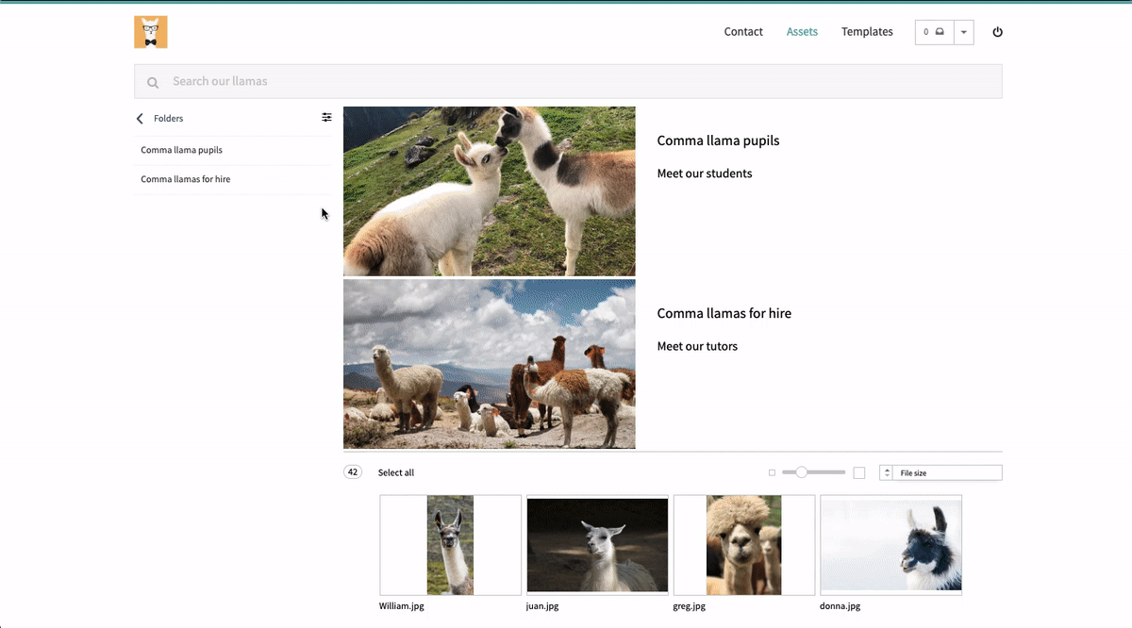Open the File size sort dropdown
The image size is (1132, 628).
pos(947,473)
